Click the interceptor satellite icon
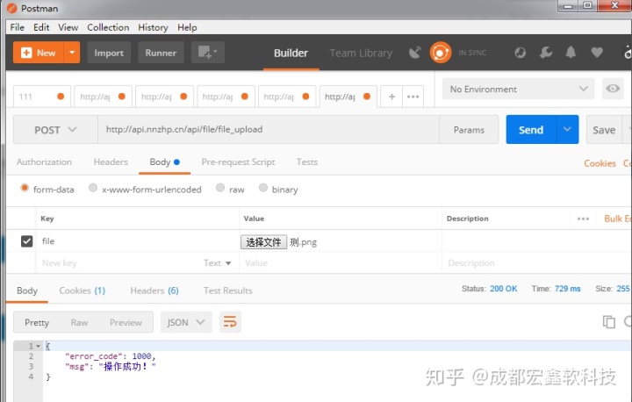Image resolution: width=632 pixels, height=402 pixels. 414,53
